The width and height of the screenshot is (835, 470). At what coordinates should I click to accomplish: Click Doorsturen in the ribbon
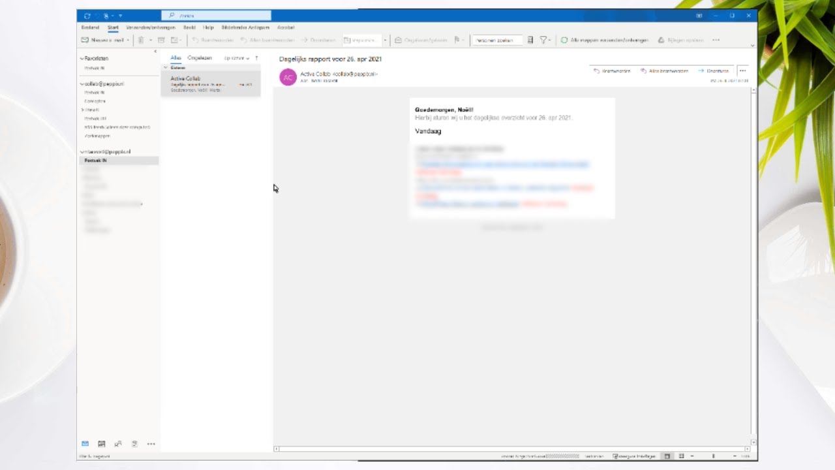click(319, 40)
